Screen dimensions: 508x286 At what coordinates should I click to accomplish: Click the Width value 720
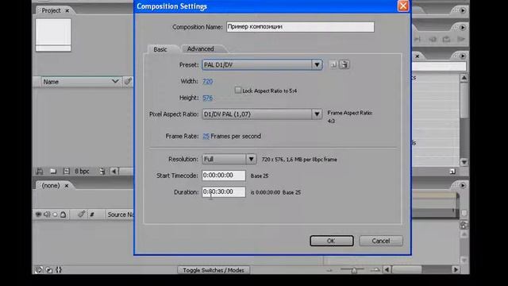coord(208,81)
